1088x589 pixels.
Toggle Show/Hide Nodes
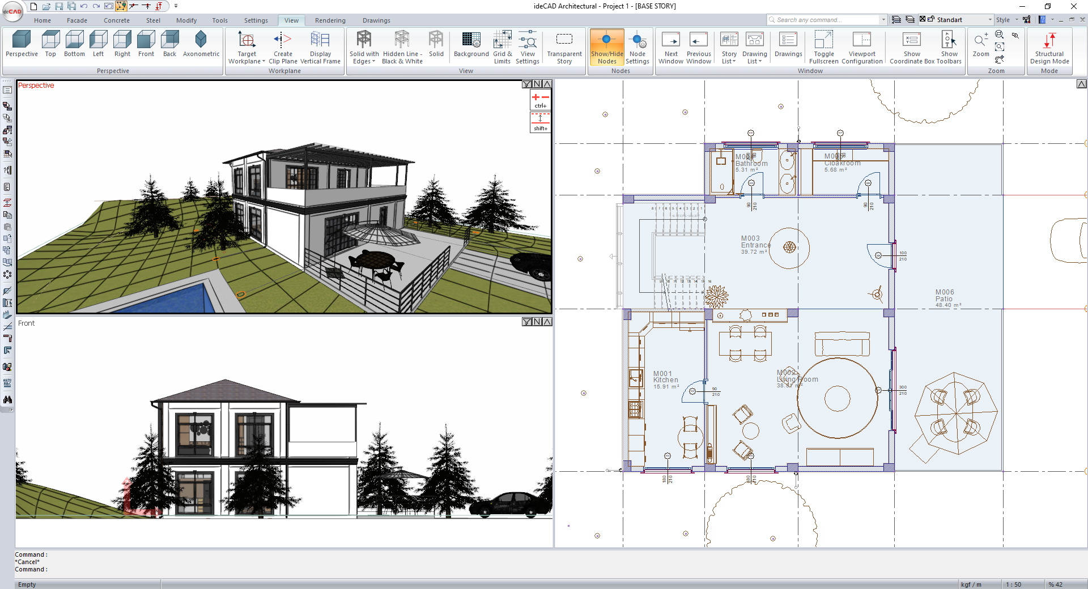[x=607, y=46]
